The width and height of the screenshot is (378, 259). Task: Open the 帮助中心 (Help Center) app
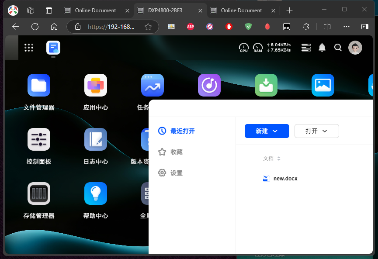point(96,193)
